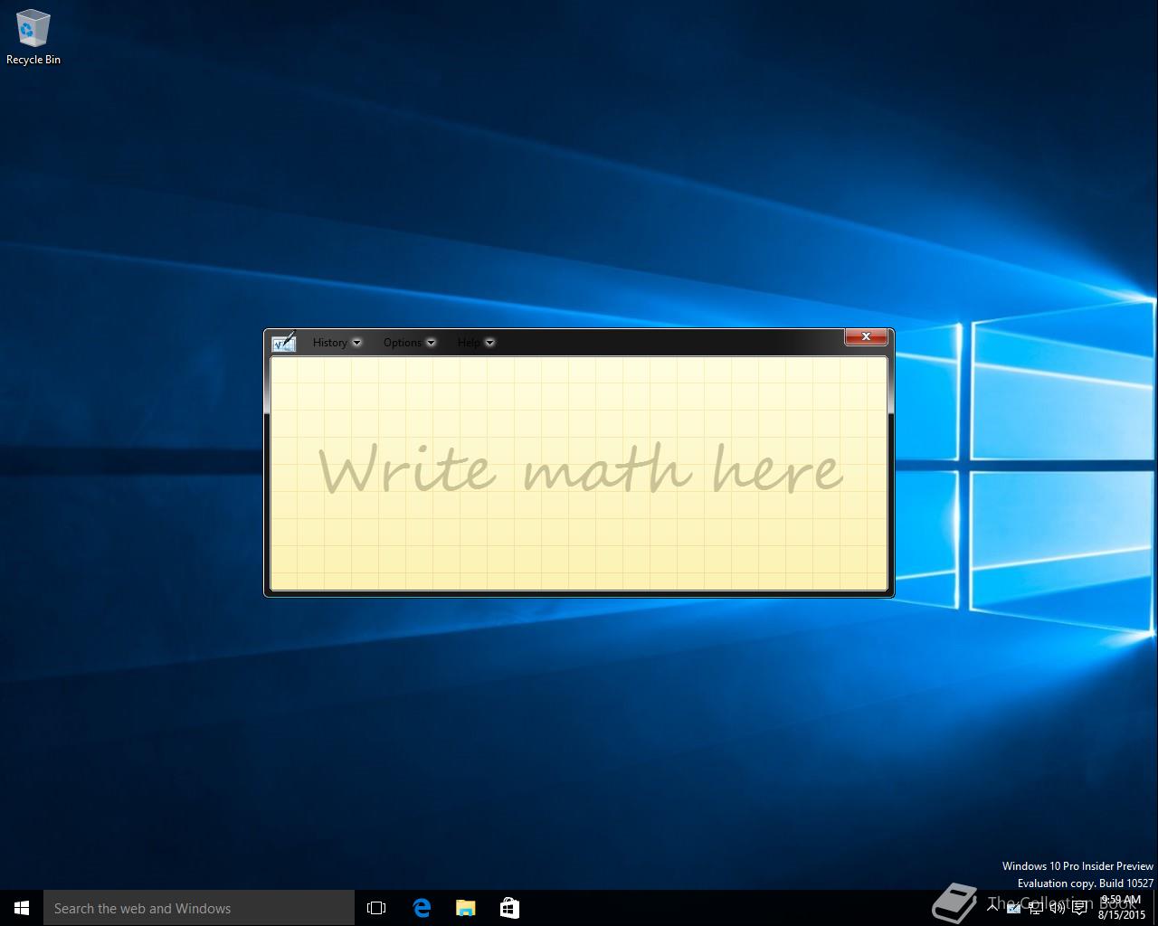Click the Math Input Panel app icon
This screenshot has height=926, width=1158.
[284, 342]
